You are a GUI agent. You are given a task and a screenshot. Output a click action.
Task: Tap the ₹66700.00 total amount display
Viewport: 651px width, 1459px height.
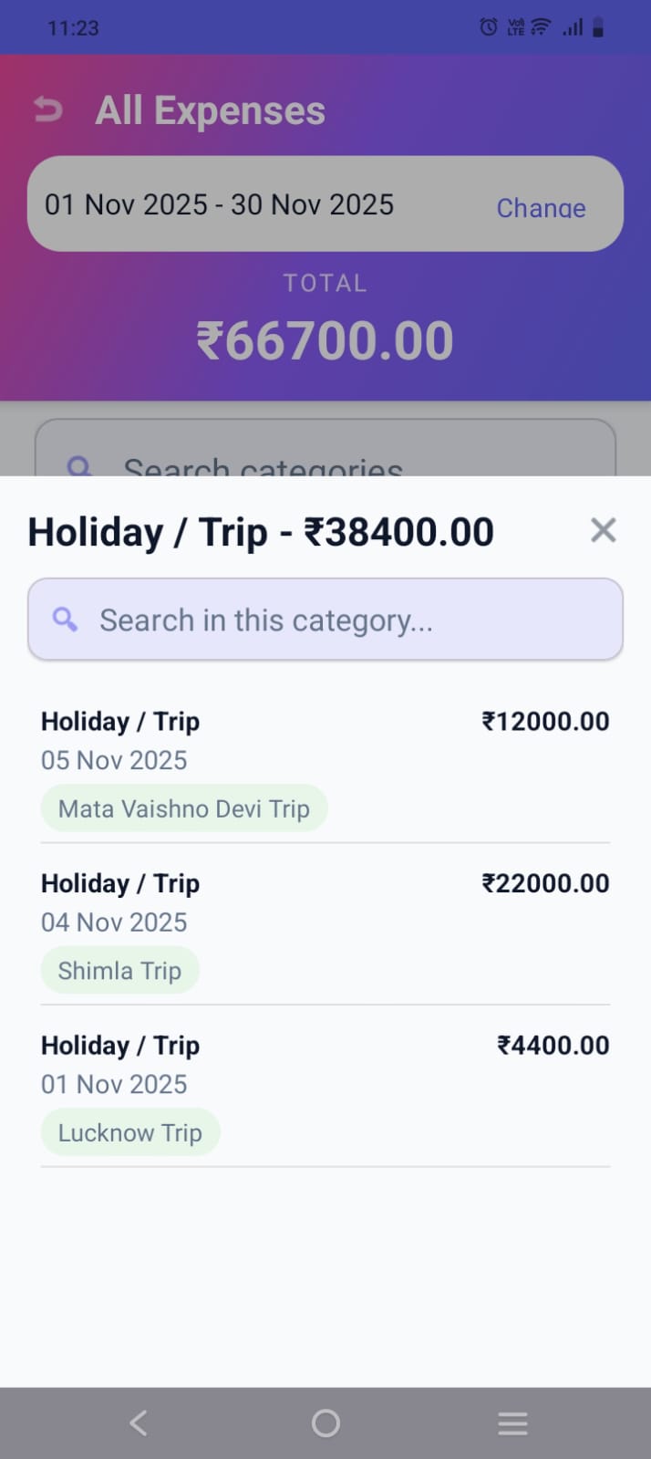click(x=325, y=339)
